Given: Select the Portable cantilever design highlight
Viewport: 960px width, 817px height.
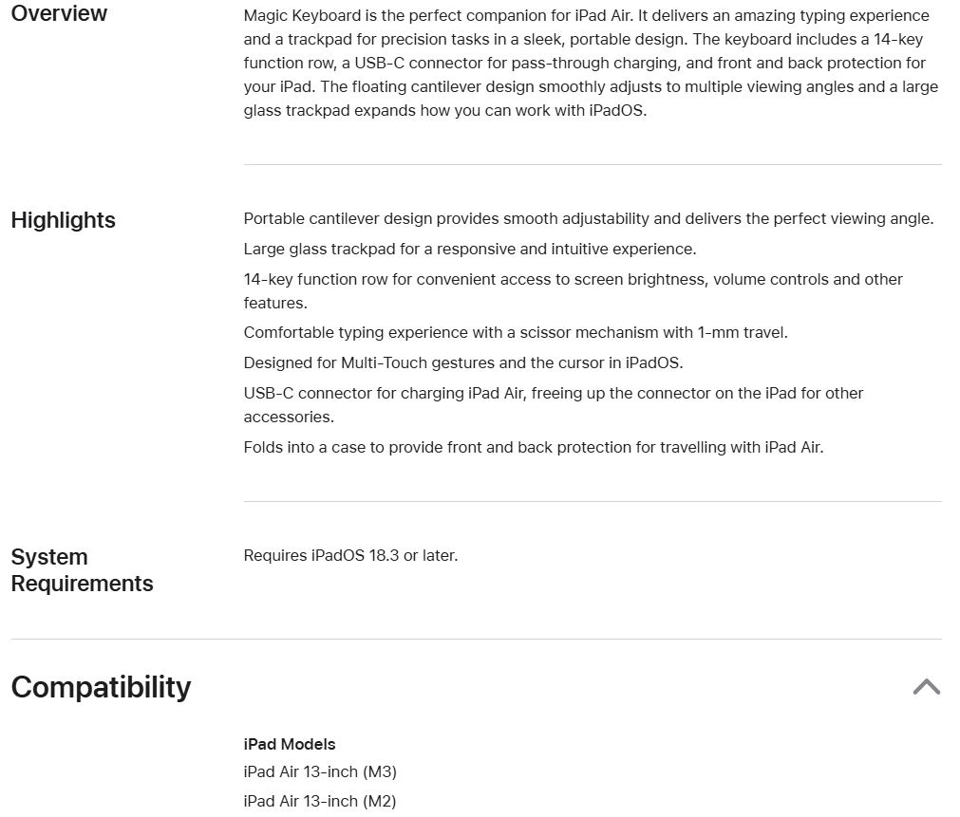Looking at the screenshot, I should click(588, 219).
